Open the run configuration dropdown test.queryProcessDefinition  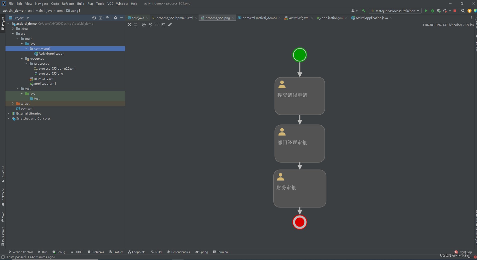point(395,11)
